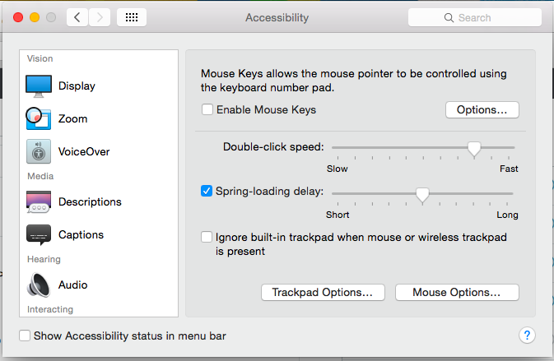
Task: Open Mouse Options dialog
Action: coord(457,292)
